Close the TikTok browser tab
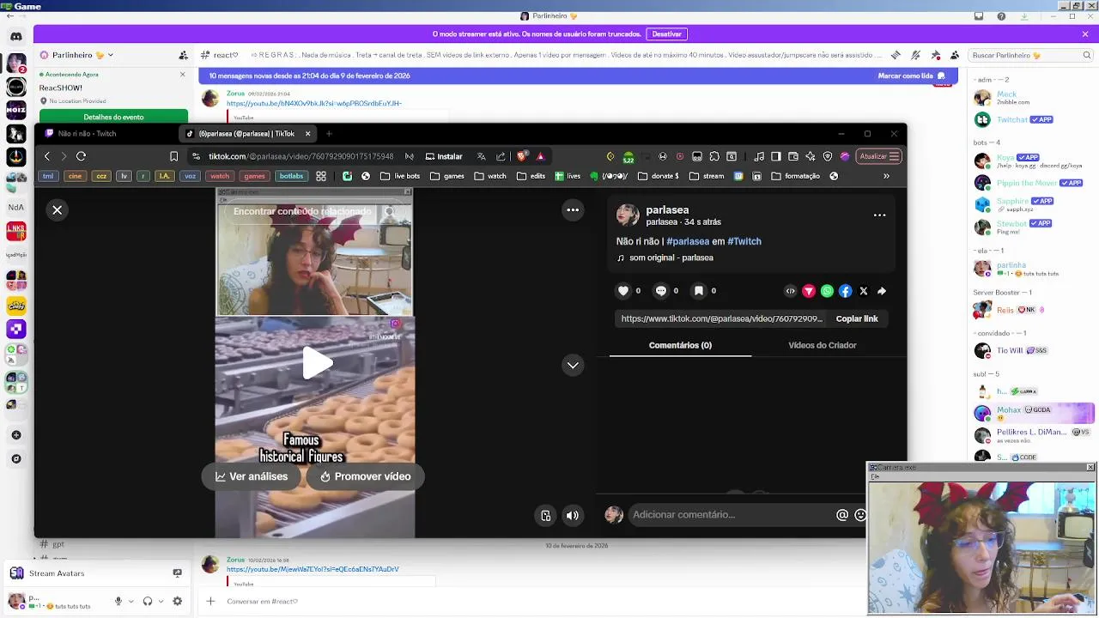 tap(307, 134)
